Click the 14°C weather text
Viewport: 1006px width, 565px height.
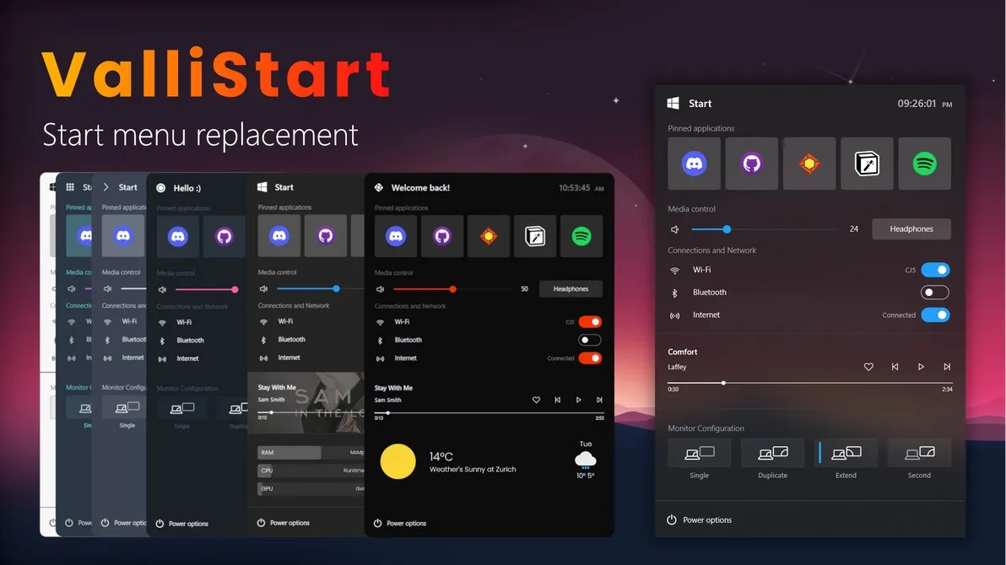441,456
